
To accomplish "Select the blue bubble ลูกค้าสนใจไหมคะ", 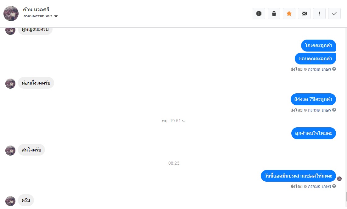I will [314, 133].
